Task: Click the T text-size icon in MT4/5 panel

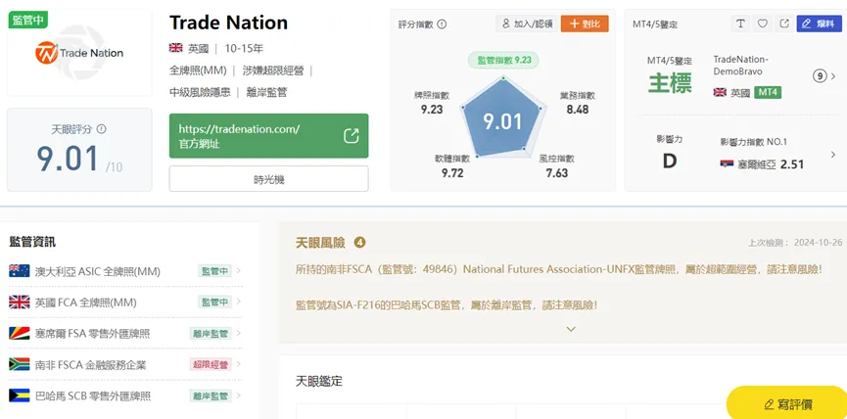Action: (740, 23)
